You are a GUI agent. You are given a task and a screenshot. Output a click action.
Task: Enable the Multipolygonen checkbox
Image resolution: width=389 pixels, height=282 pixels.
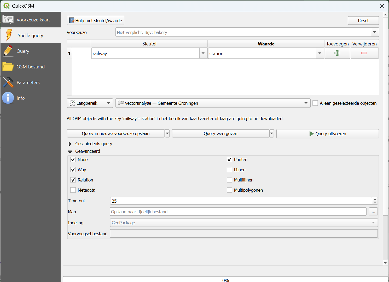[x=229, y=190]
